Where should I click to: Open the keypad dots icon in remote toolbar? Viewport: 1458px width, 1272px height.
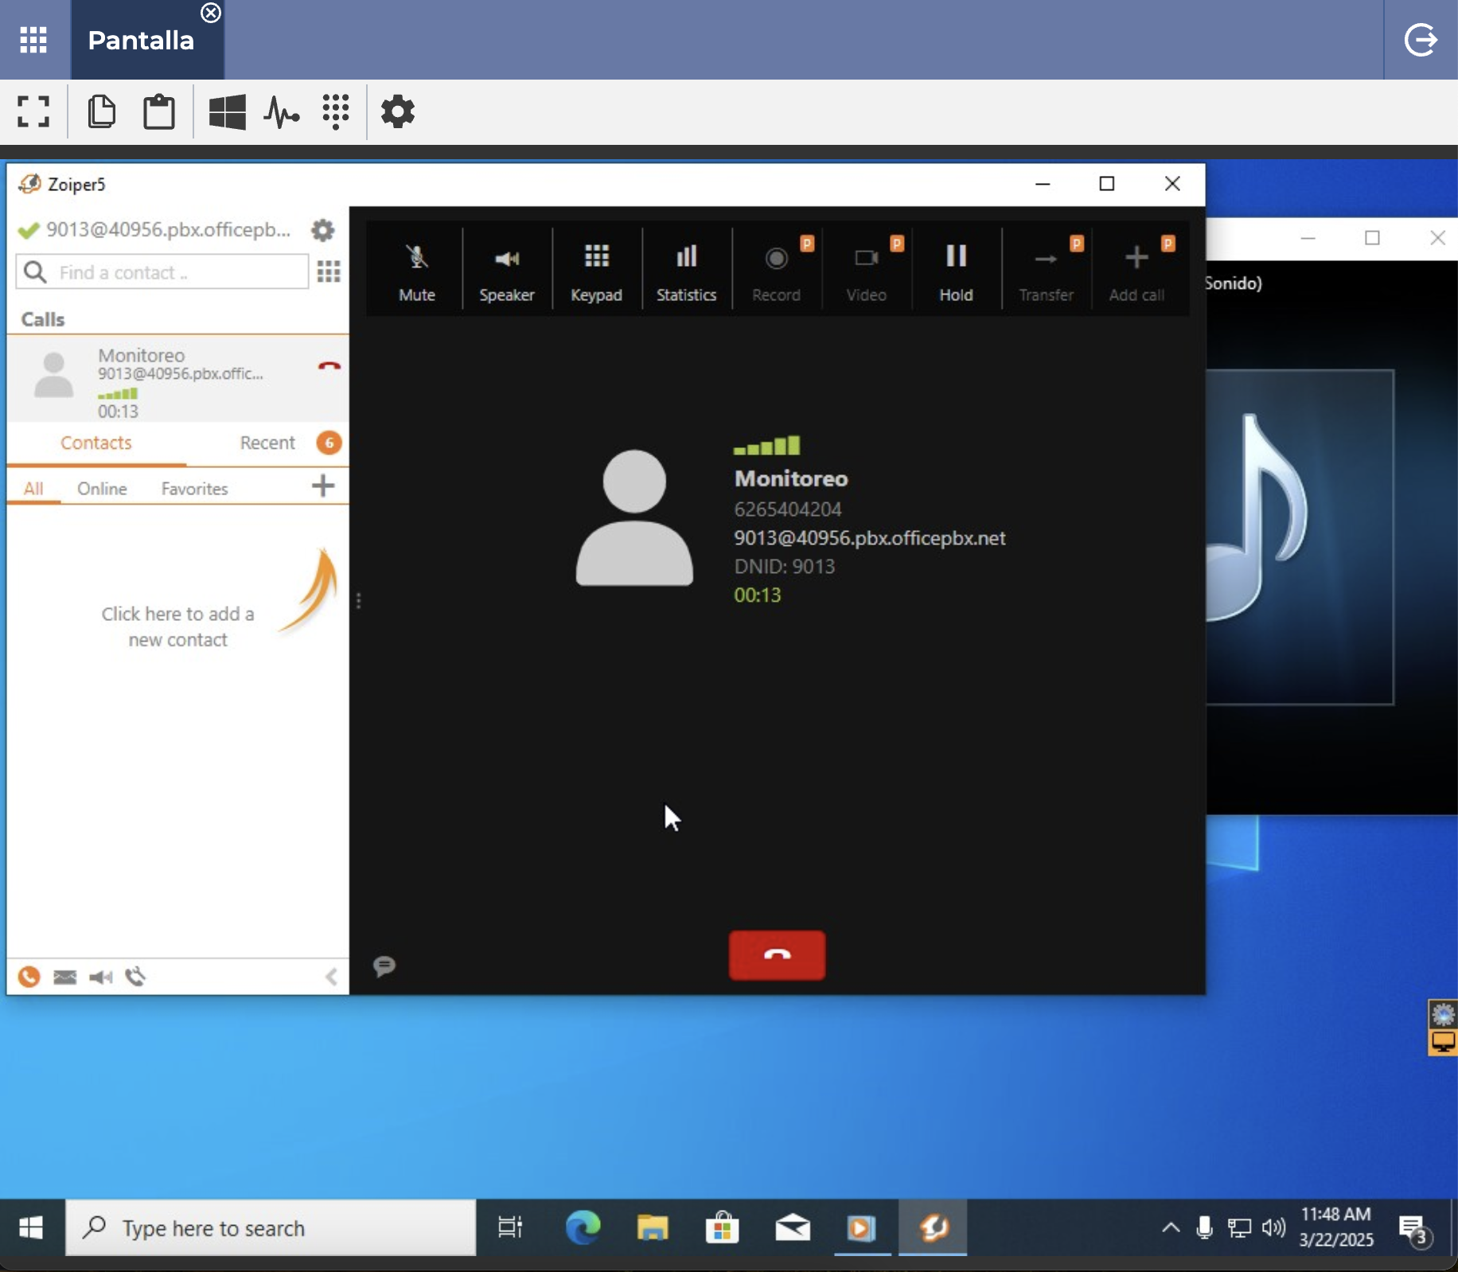(336, 111)
